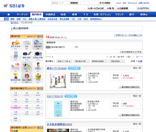Show 50件 per page
The image size is (156, 132).
(140, 61)
